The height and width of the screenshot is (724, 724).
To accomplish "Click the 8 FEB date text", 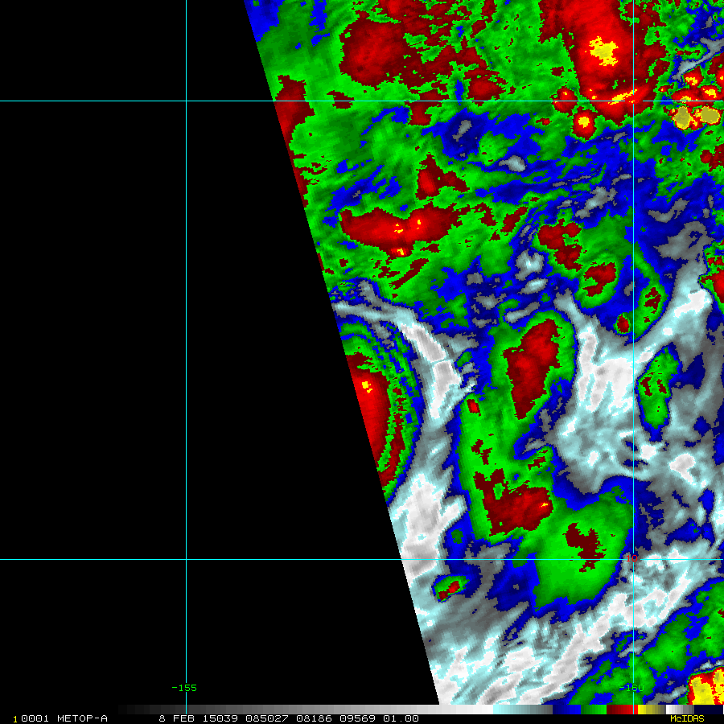I will (x=177, y=718).
